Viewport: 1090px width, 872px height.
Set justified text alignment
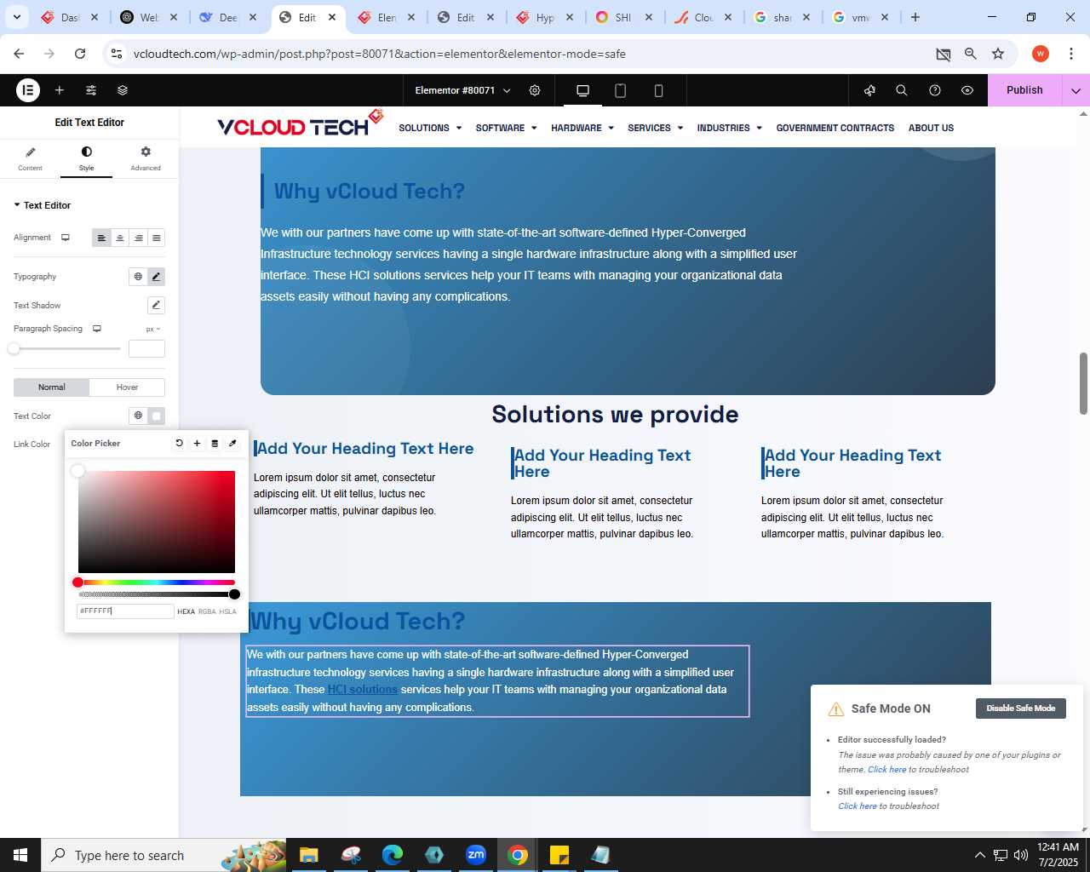pos(157,238)
